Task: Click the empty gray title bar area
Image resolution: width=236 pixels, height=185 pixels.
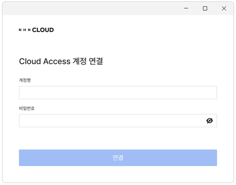Action: pos(90,8)
